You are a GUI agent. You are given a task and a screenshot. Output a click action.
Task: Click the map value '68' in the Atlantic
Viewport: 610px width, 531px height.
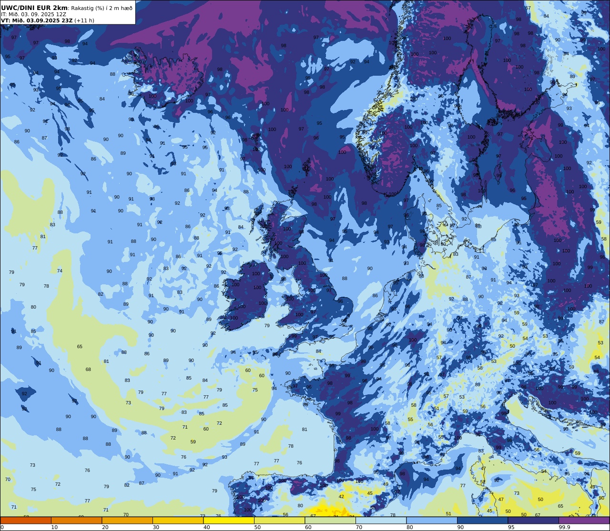tap(88, 370)
